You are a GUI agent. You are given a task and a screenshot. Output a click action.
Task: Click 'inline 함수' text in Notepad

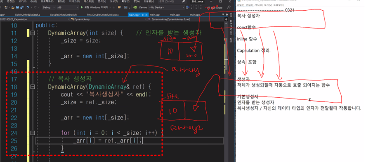click(x=247, y=39)
